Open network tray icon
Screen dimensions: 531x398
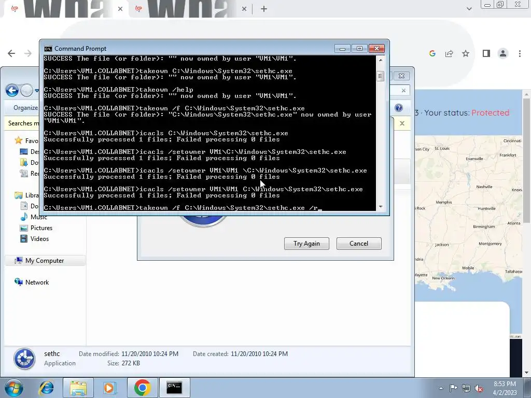pos(466,388)
